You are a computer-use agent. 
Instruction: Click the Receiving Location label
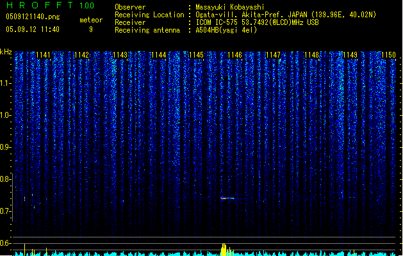[x=149, y=15]
